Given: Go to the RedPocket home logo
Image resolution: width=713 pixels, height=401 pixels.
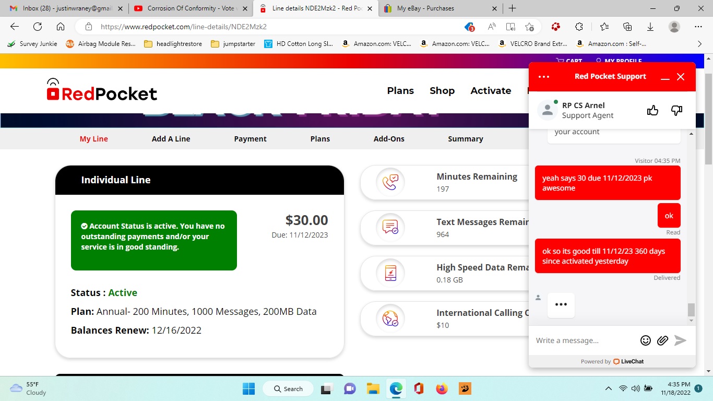Looking at the screenshot, I should (x=102, y=90).
